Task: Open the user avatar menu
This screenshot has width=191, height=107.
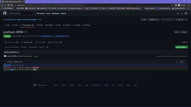Action: pos(186,13)
